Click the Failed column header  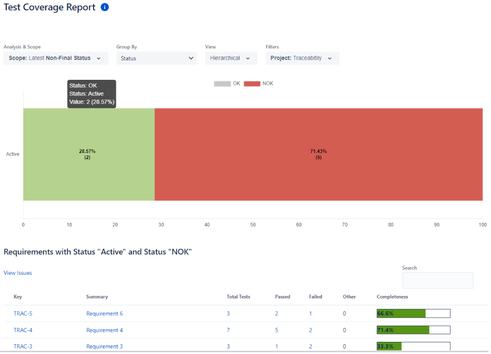coord(316,296)
